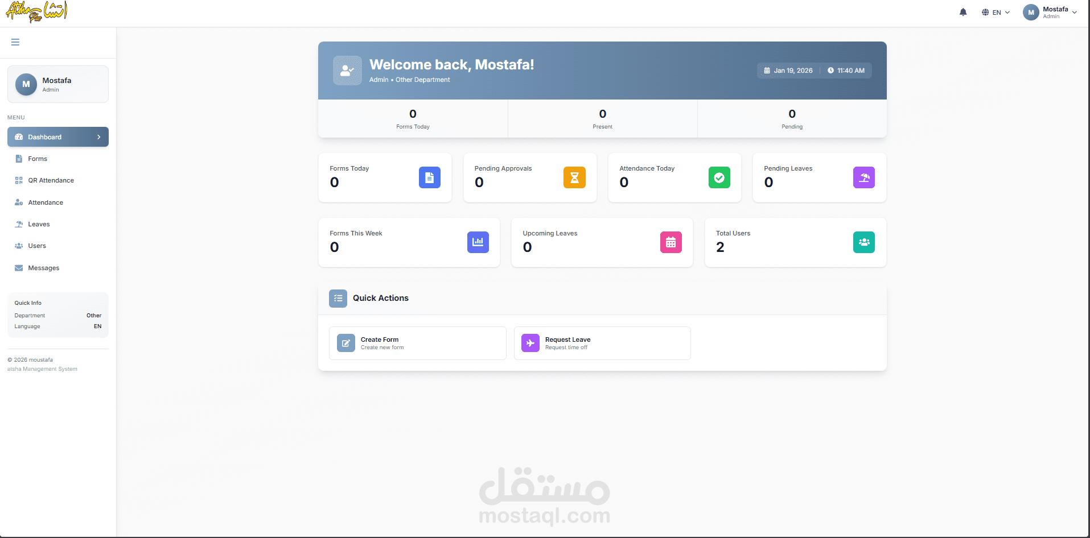Open Messages from the sidebar
This screenshot has height=538, width=1090.
point(58,268)
